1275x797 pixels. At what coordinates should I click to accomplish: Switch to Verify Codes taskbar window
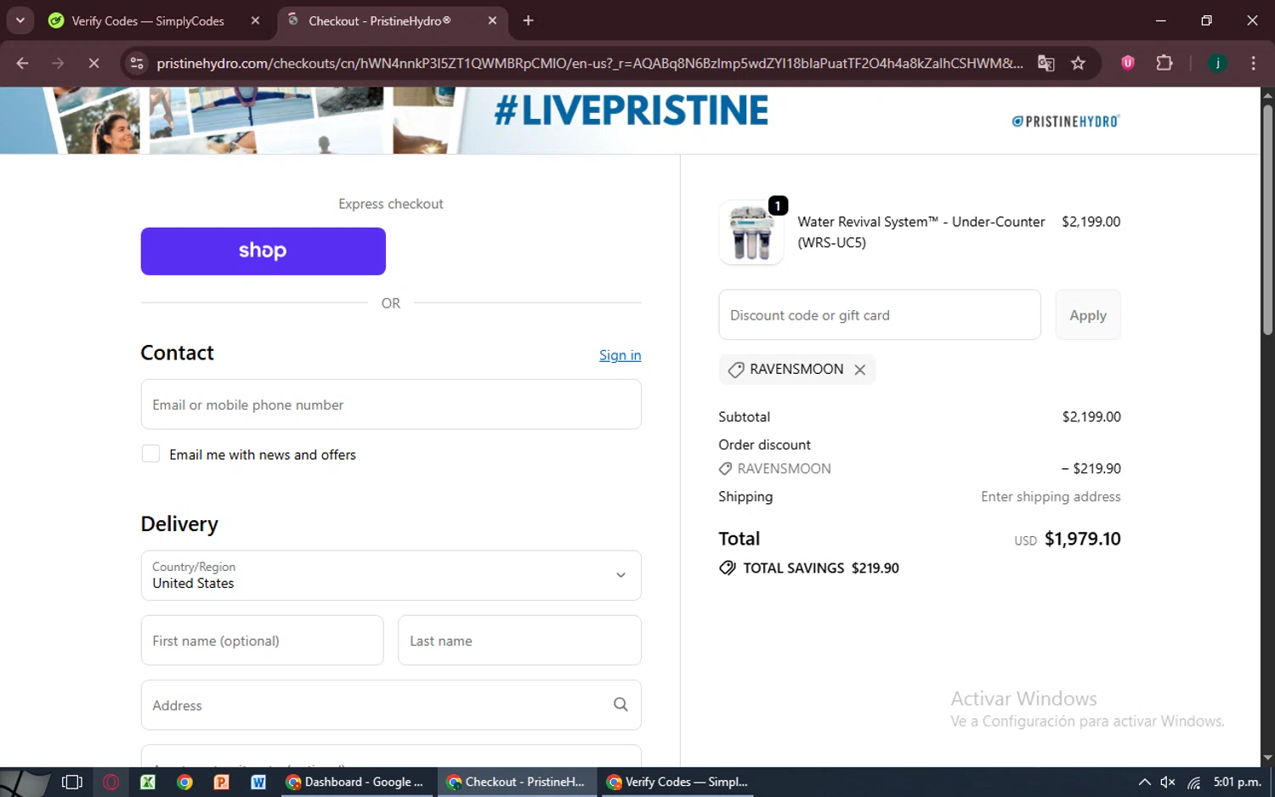coord(678,782)
